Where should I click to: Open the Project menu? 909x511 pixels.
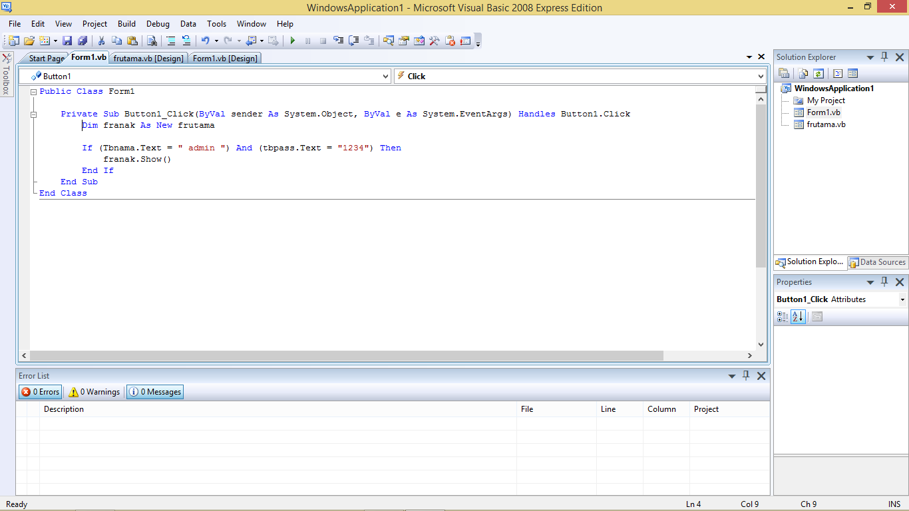(x=94, y=24)
